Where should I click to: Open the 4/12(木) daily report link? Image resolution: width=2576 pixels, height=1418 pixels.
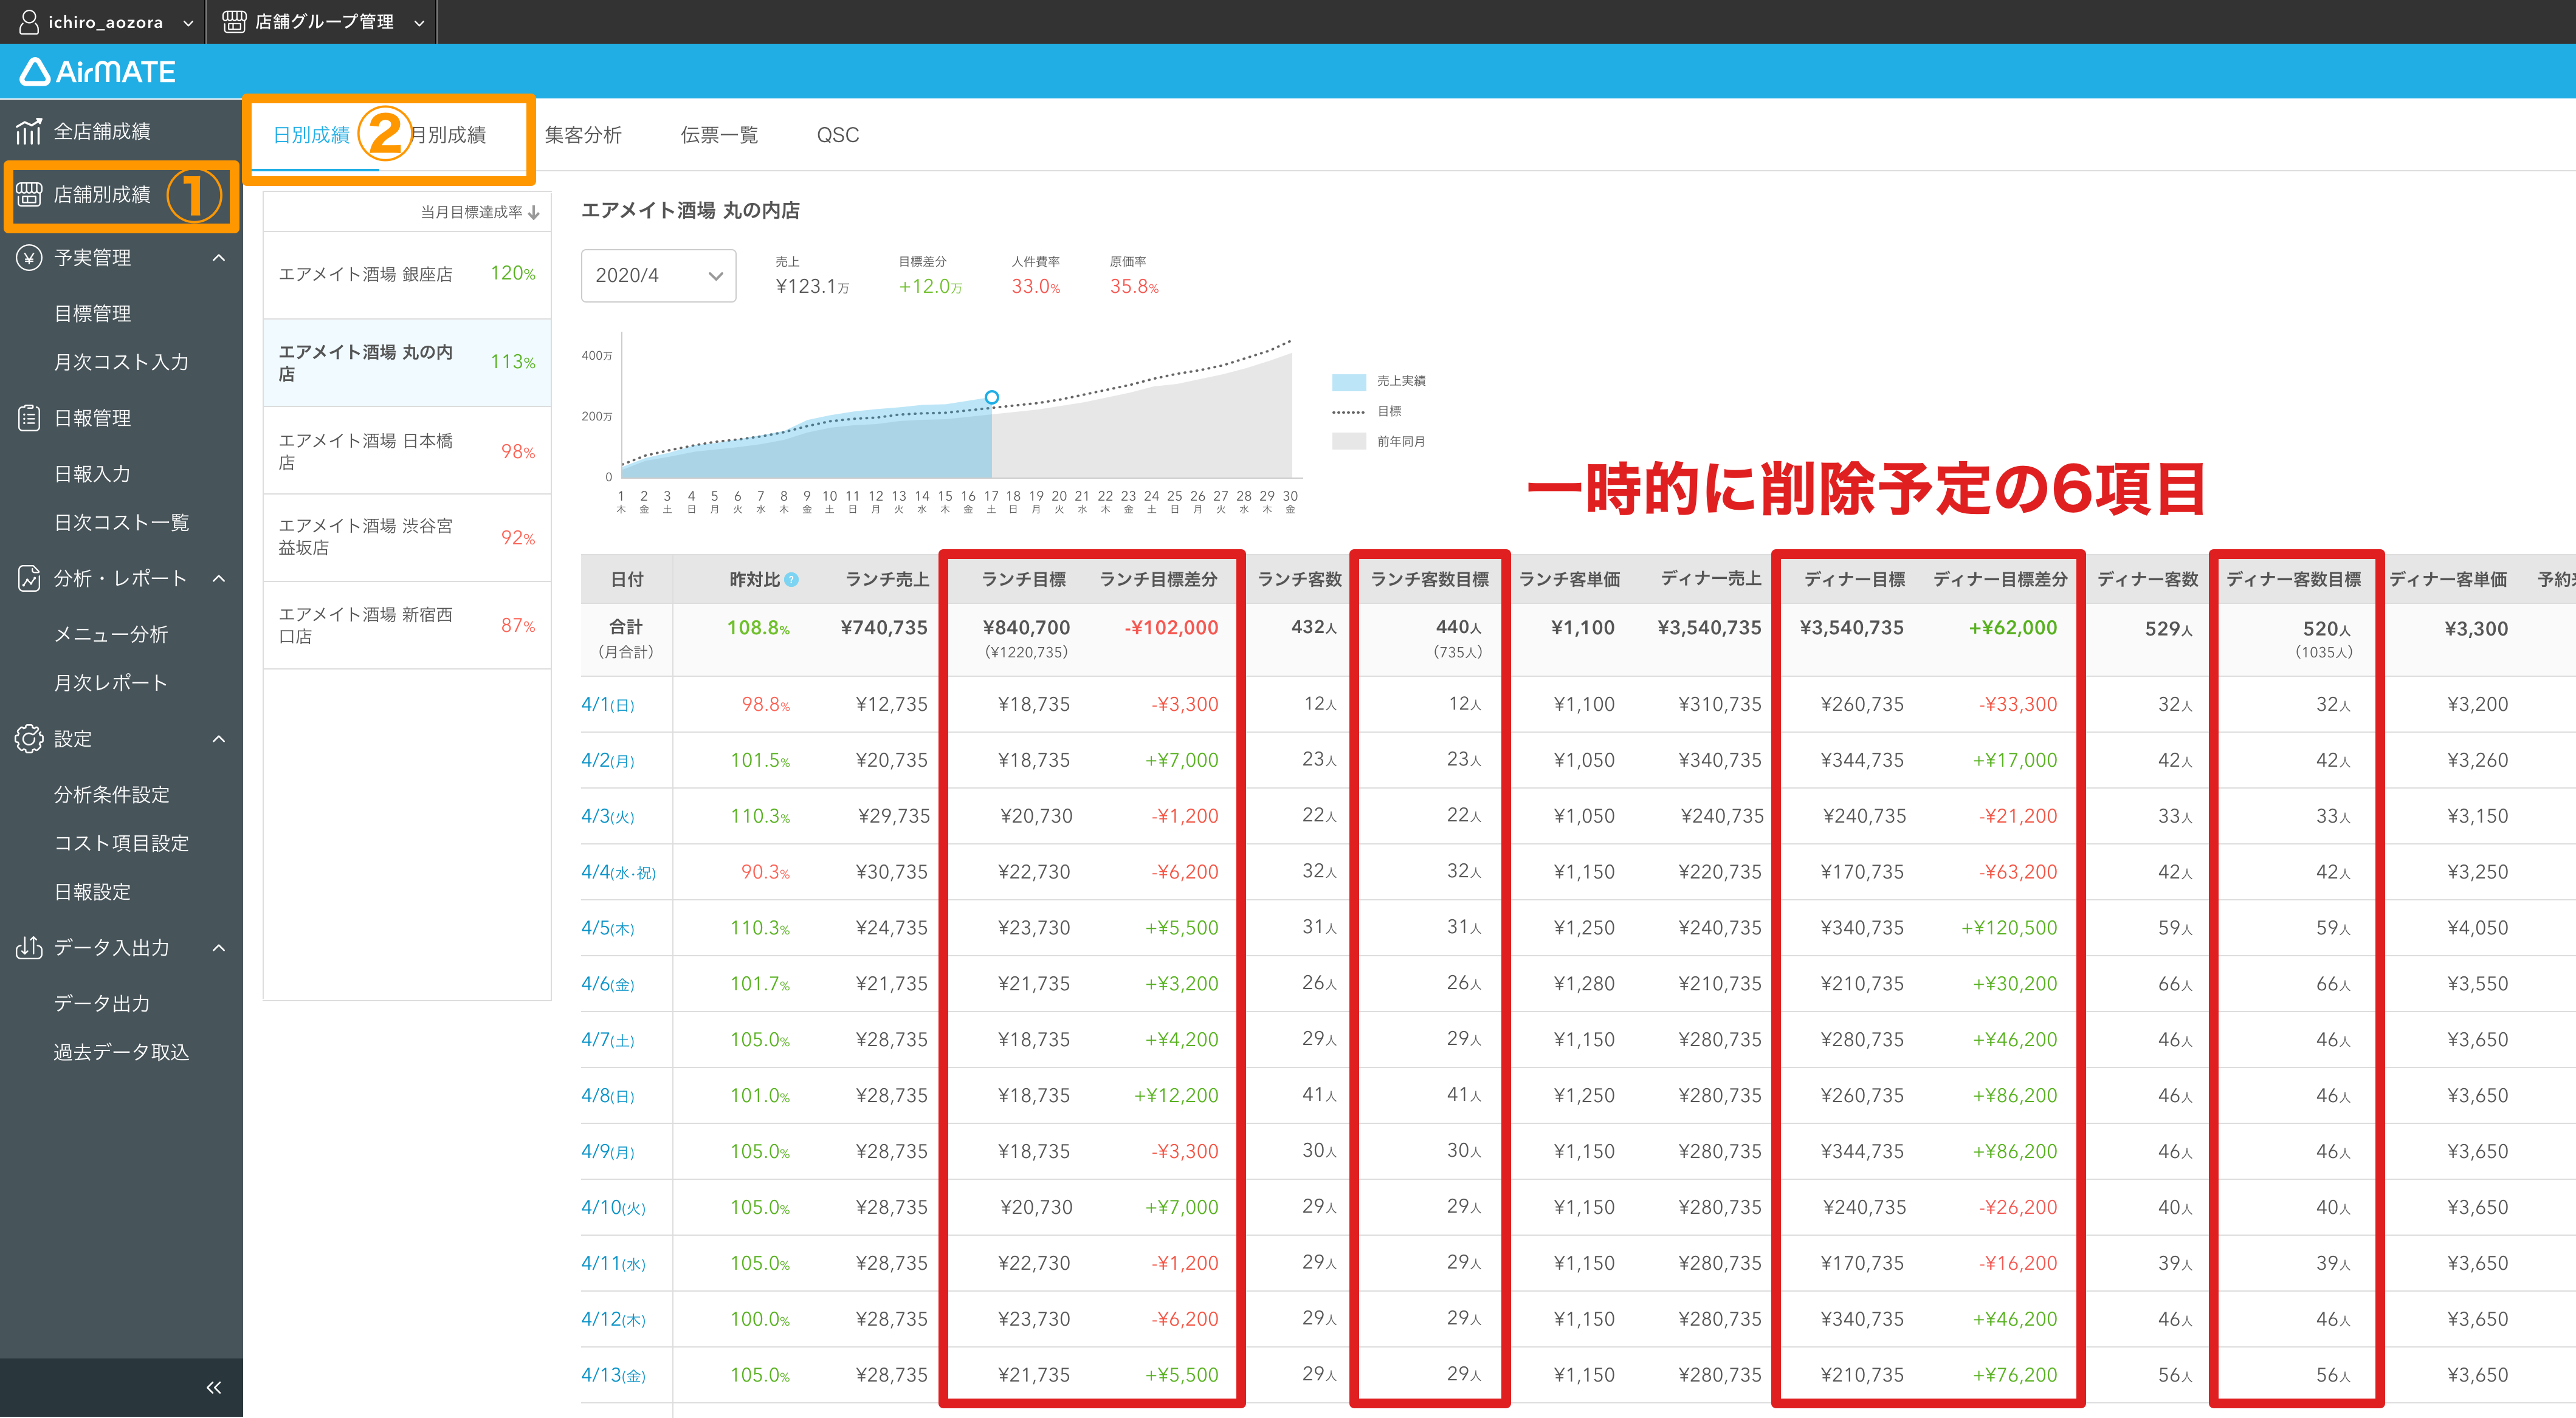click(614, 1320)
